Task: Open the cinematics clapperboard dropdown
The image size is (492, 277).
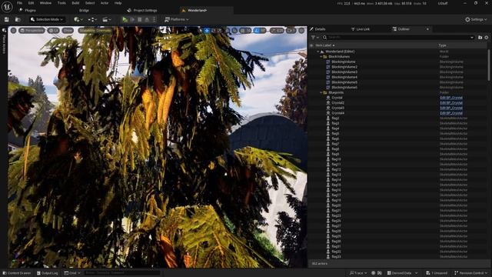Action: tap(107, 19)
